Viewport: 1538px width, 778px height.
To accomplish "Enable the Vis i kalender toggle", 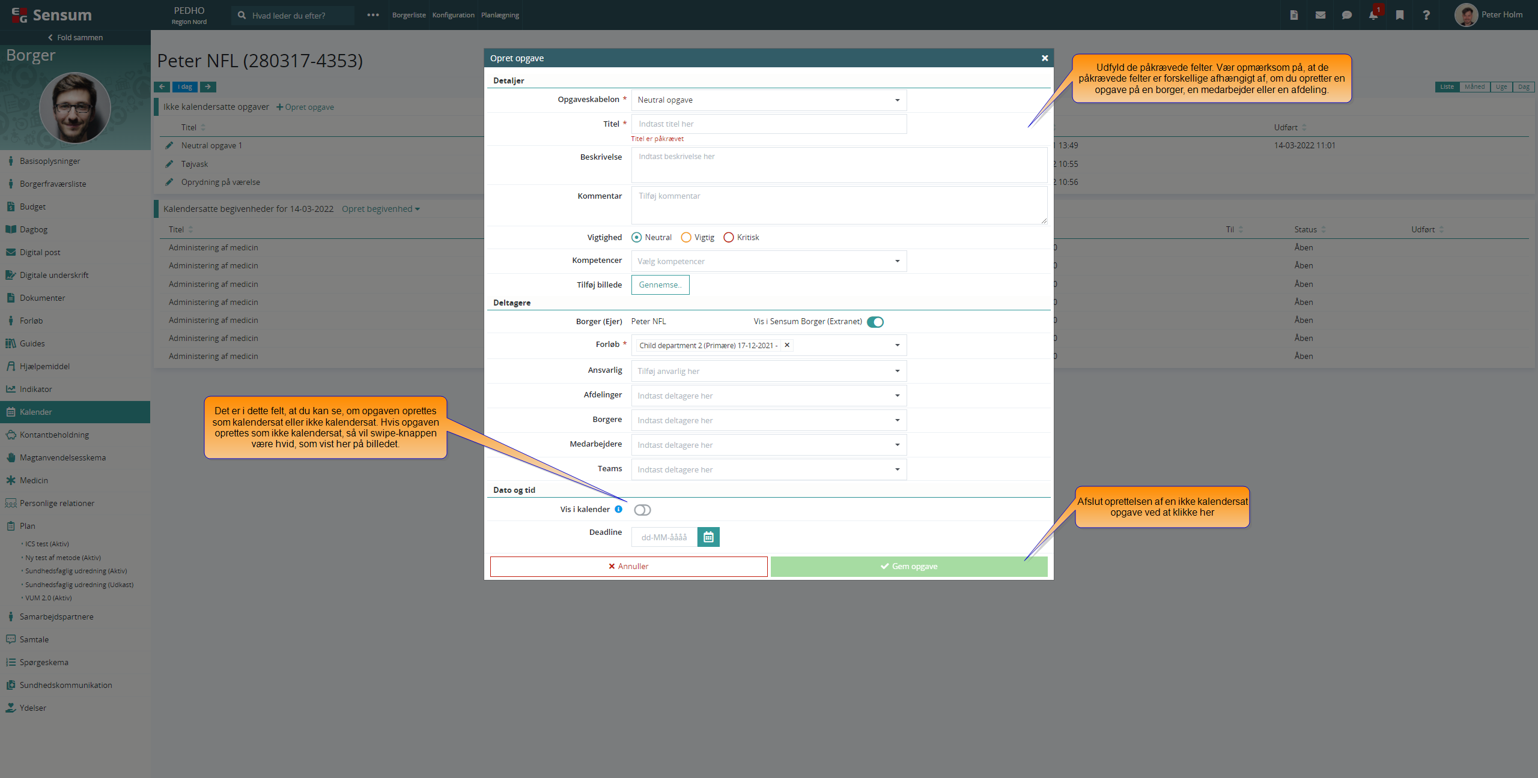I will [x=642, y=510].
